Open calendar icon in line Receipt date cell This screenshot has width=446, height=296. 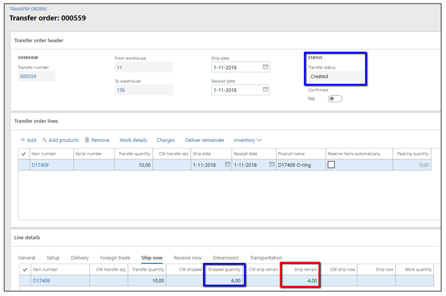pos(272,164)
